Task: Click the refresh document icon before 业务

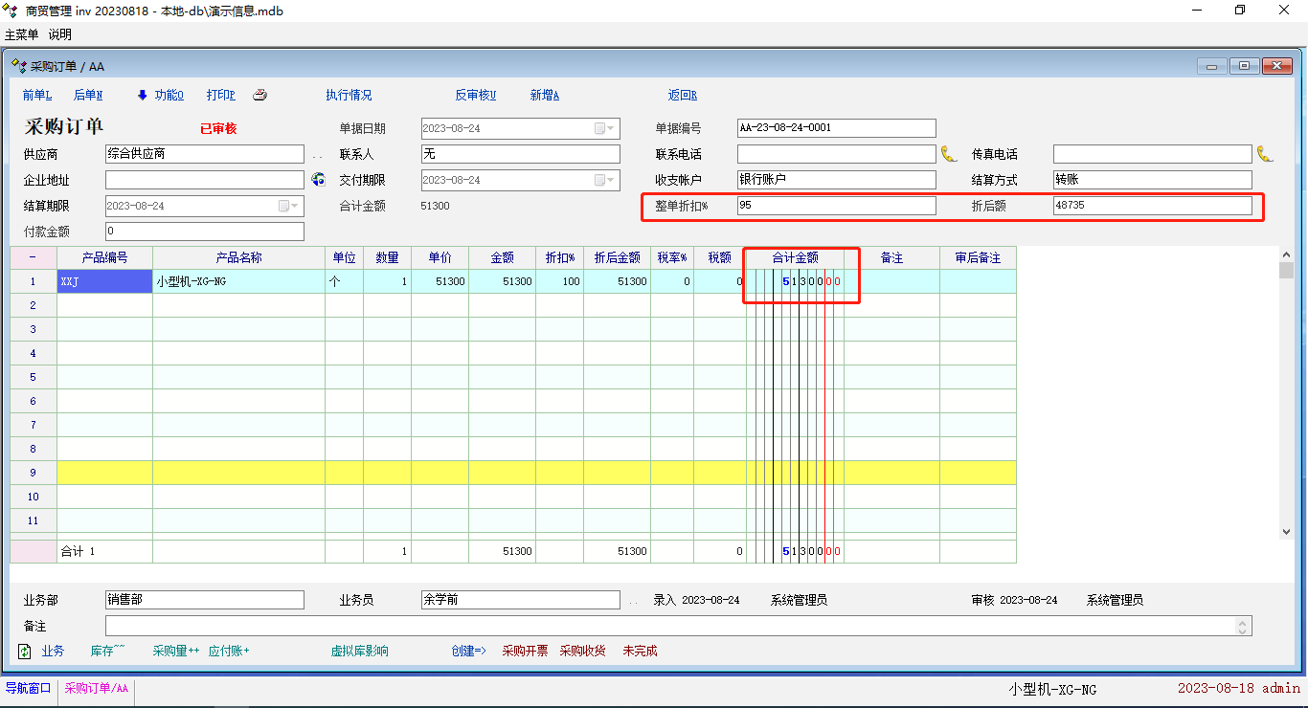Action: tap(25, 651)
